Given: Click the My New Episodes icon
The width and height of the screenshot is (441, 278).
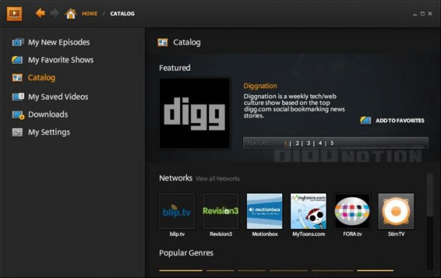Looking at the screenshot, I should pyautogui.click(x=17, y=42).
